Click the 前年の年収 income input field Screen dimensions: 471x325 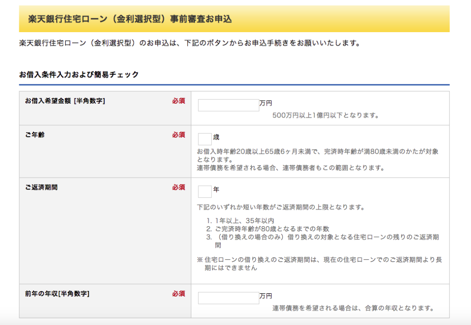(229, 298)
